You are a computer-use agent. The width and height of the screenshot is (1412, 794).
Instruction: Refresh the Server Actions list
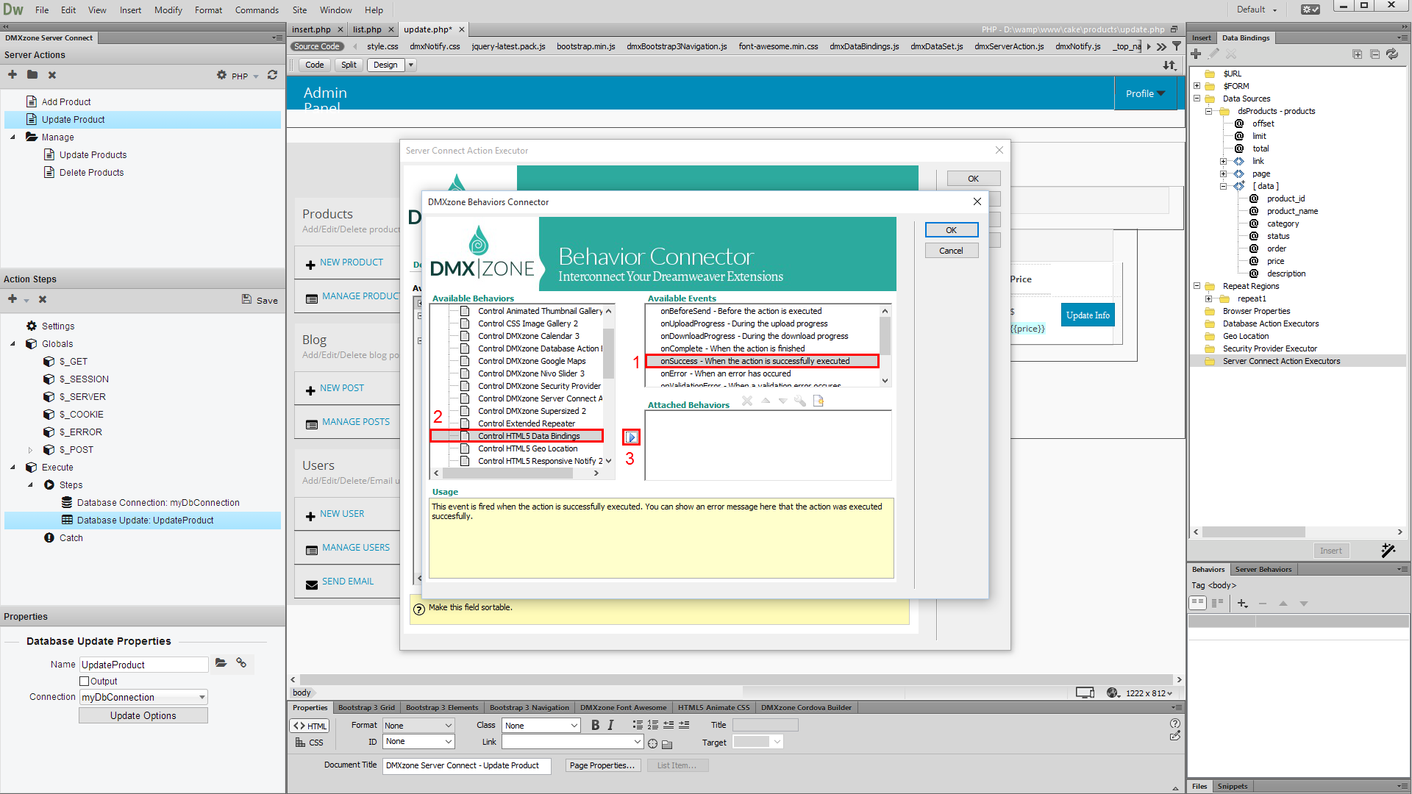click(272, 75)
